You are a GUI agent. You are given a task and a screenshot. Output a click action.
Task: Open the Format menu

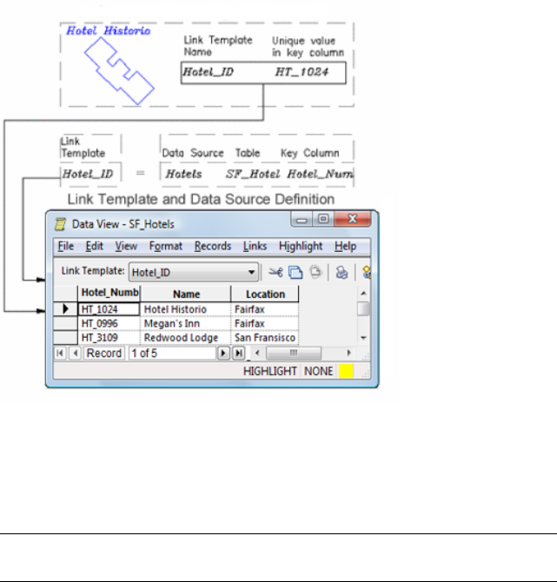(x=166, y=246)
